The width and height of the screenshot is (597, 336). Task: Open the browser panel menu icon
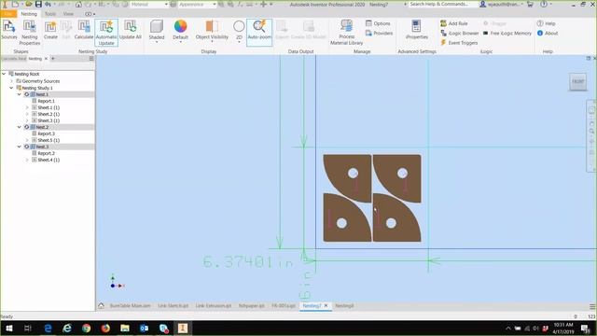[91, 59]
